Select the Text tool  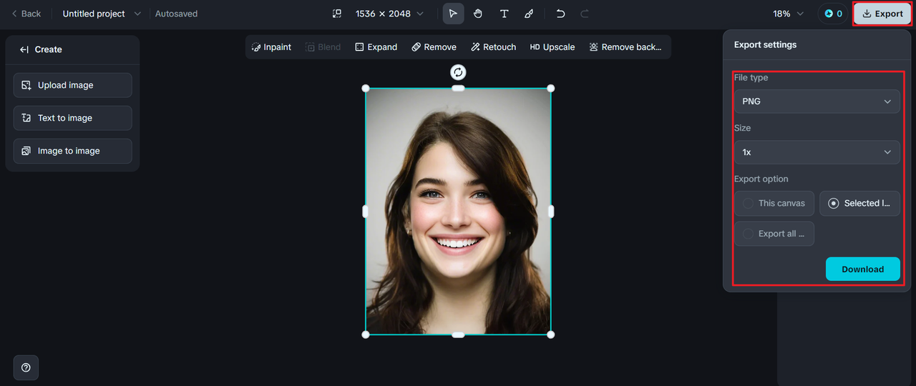(x=504, y=14)
